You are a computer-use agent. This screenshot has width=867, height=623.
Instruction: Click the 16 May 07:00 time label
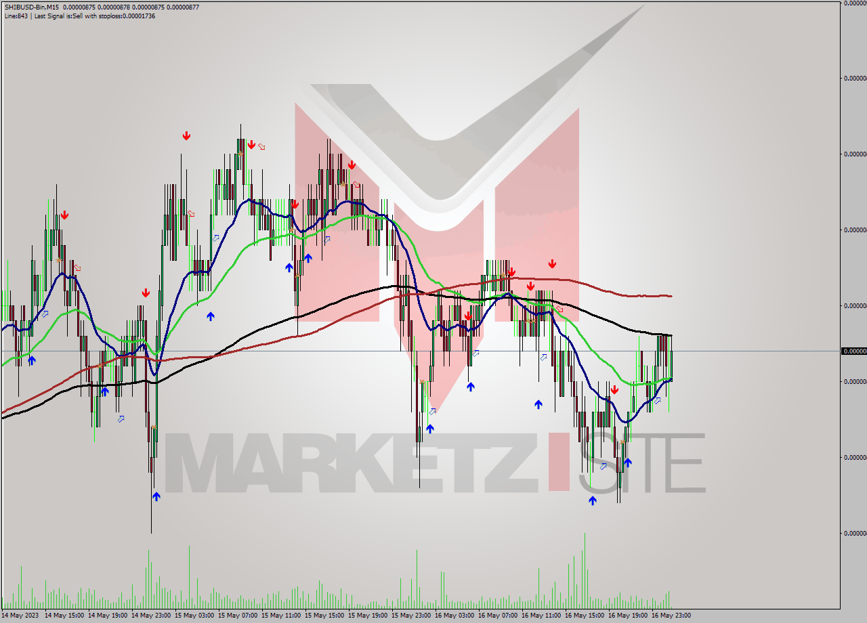499,616
